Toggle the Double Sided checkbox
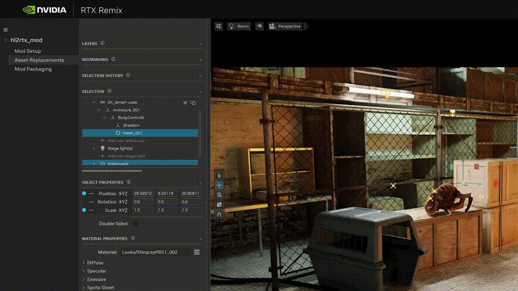518x291 pixels. pyautogui.click(x=135, y=223)
